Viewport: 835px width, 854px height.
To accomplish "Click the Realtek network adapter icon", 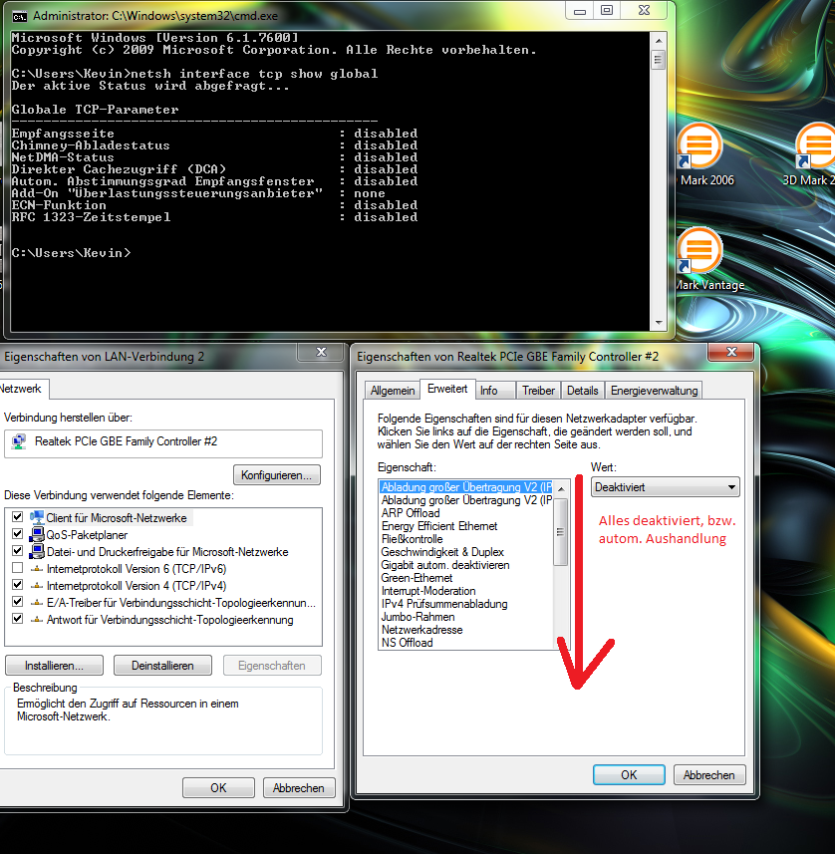I will 19,441.
